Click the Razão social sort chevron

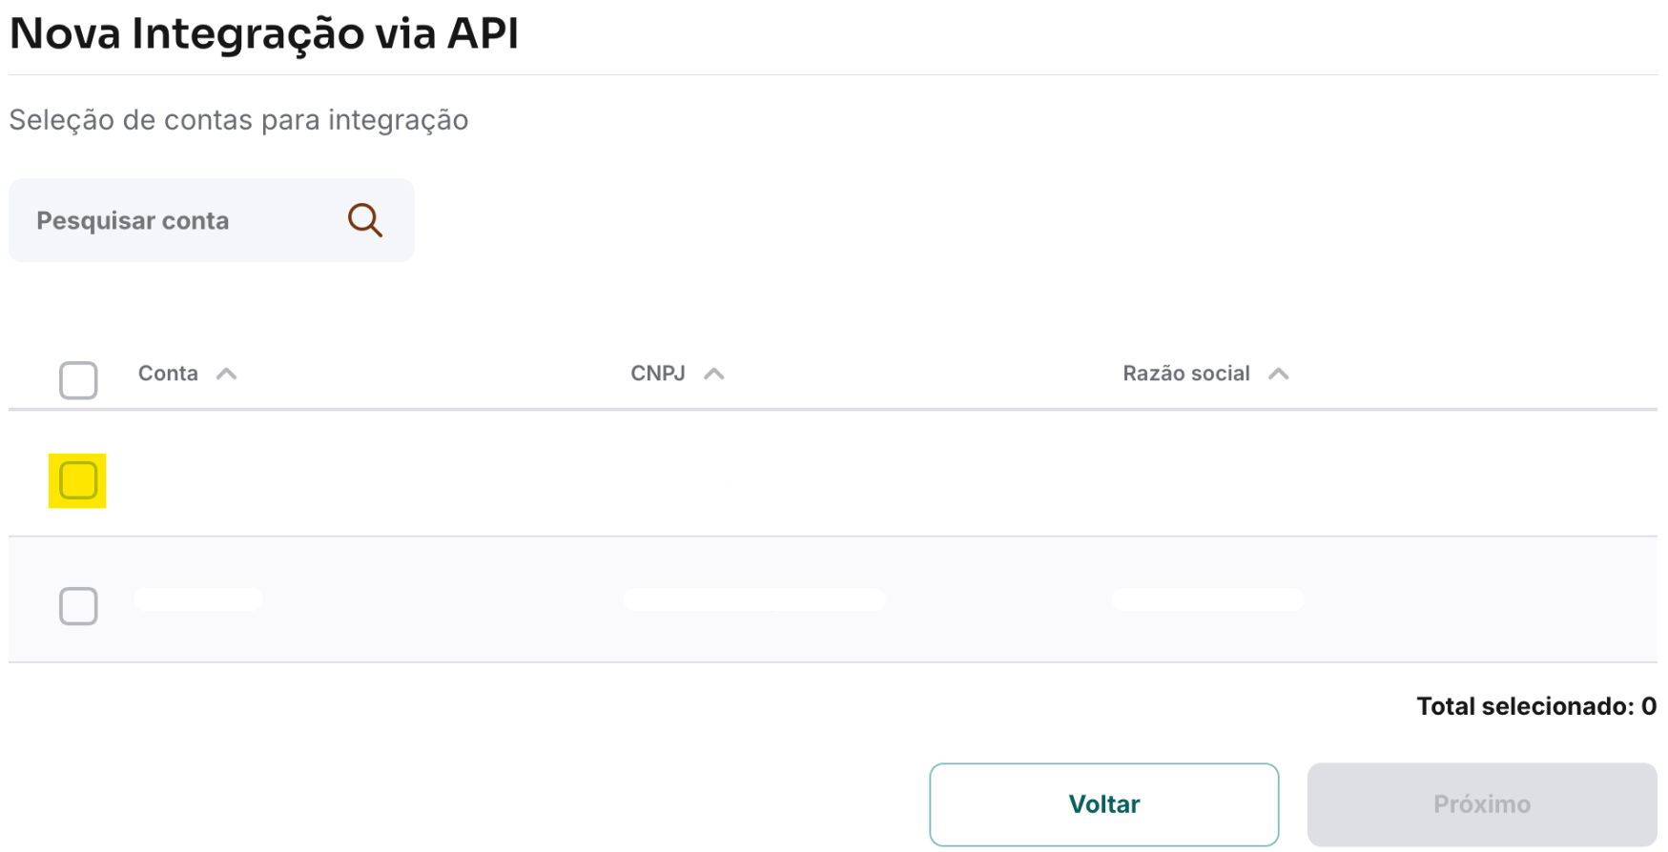click(1279, 374)
